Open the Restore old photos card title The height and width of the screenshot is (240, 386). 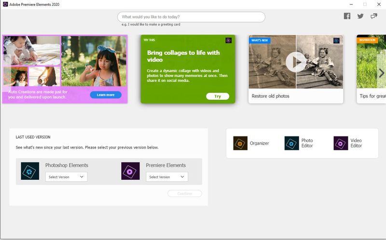(270, 96)
